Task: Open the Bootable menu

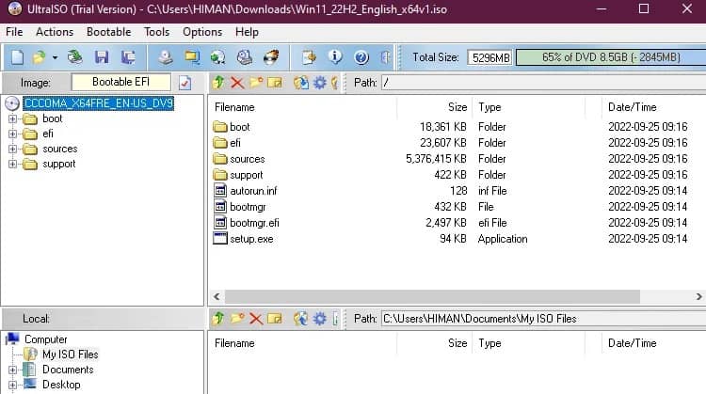Action: 108,32
